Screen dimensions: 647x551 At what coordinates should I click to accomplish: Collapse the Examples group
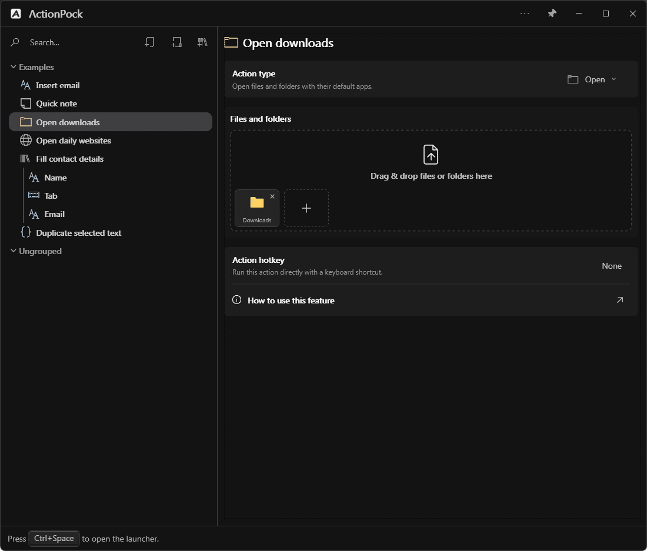coord(13,67)
